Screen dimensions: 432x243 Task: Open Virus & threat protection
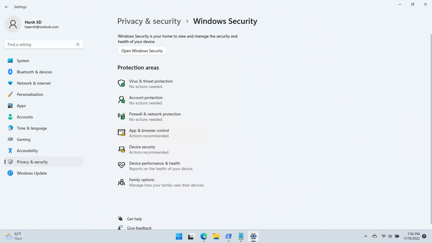pos(163,83)
